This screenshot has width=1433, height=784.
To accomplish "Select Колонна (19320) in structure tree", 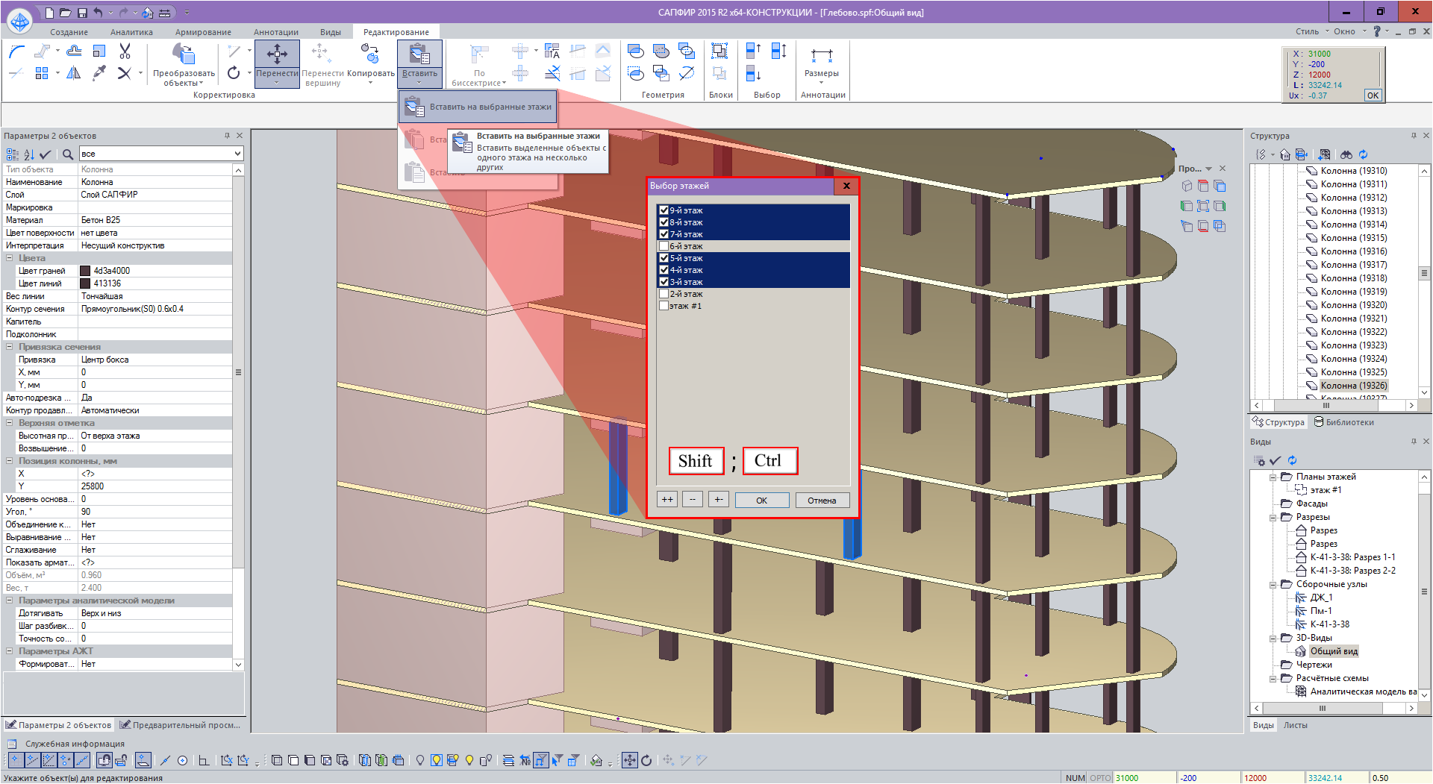I will tap(1353, 305).
